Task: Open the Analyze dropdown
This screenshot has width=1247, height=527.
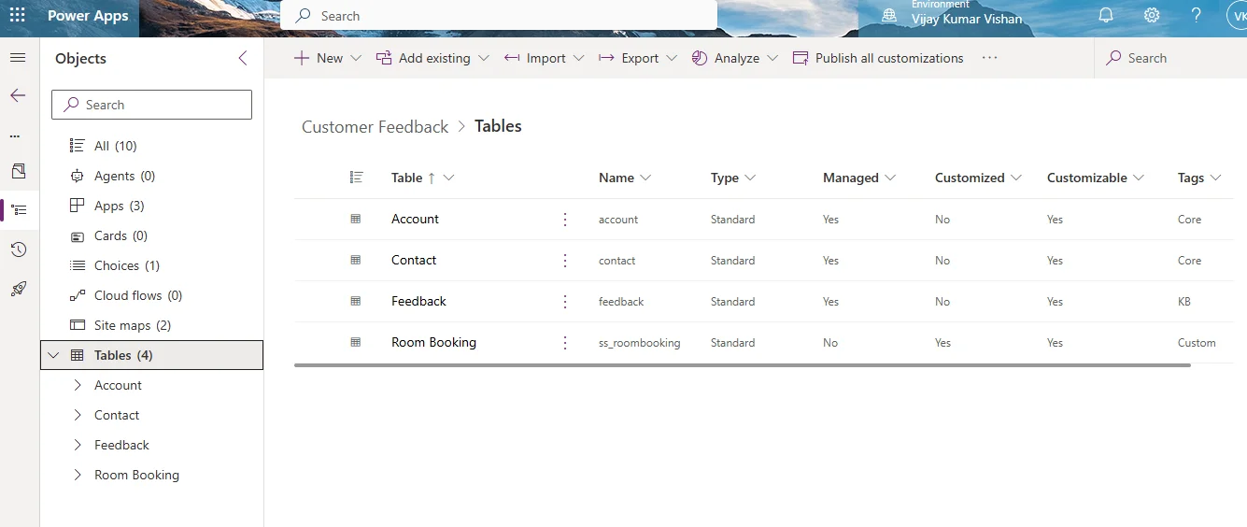Action: tap(735, 58)
